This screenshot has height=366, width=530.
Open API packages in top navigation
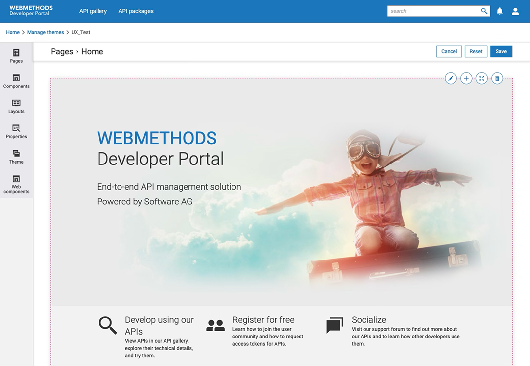click(x=136, y=11)
